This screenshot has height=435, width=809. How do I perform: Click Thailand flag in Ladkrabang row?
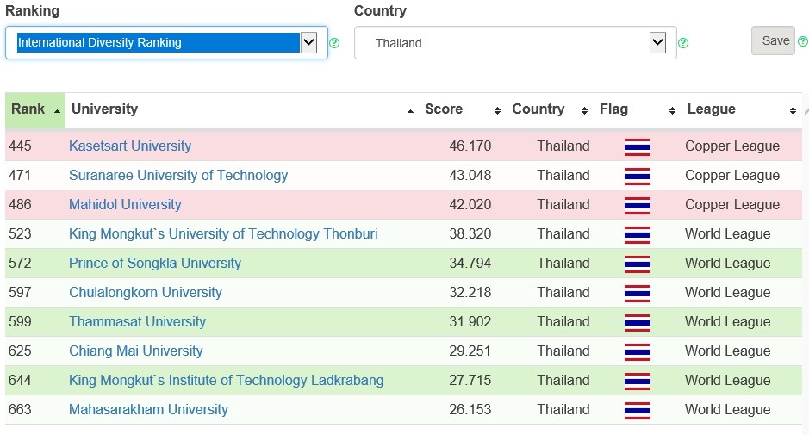(638, 382)
